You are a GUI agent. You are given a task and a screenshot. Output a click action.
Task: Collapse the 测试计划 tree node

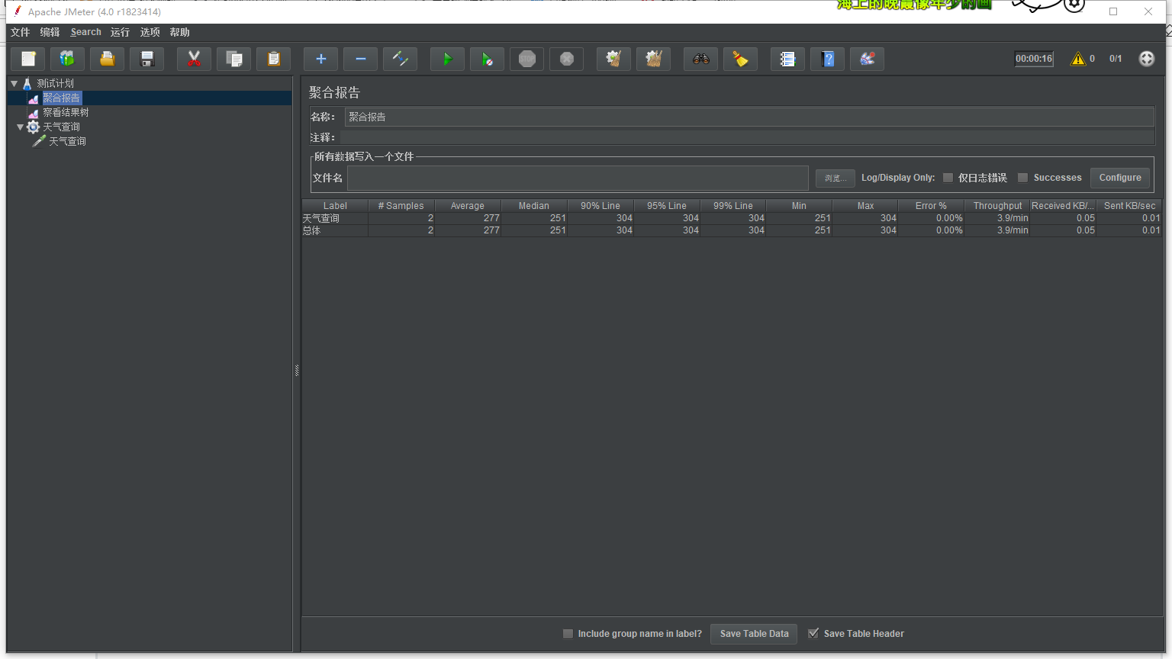coord(14,83)
